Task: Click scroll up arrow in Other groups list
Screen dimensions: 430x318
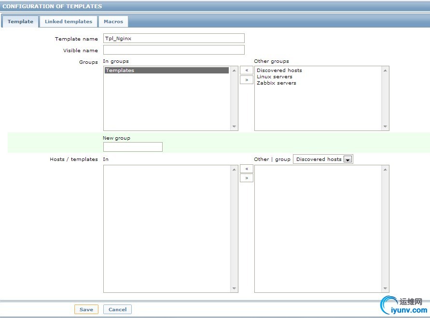Action: [385, 71]
